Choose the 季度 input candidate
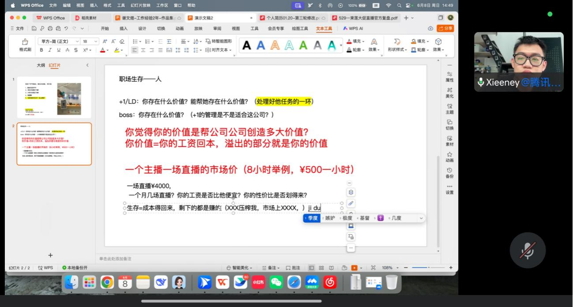 pyautogui.click(x=312, y=218)
